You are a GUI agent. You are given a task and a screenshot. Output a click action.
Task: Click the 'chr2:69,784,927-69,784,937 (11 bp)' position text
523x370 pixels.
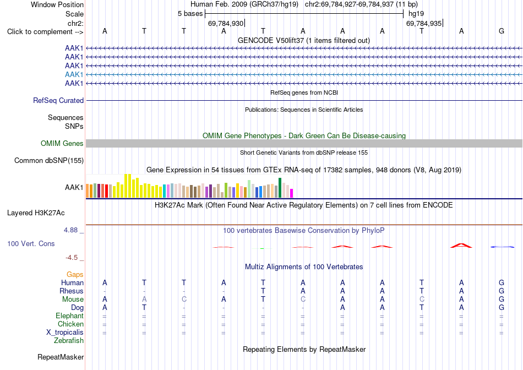tap(361, 4)
